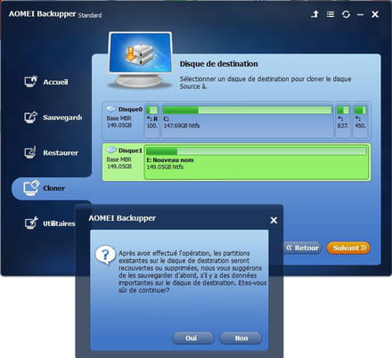Click the Utilitaires sidebar icon
Screen dimensions: 392x358
[x=31, y=223]
